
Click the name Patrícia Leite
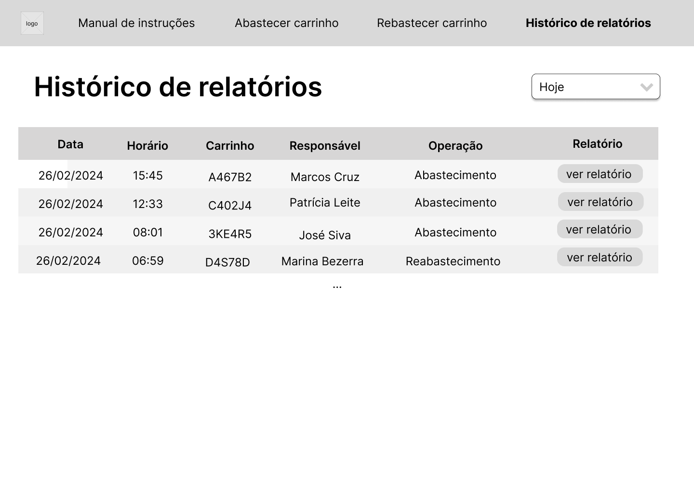[325, 203]
